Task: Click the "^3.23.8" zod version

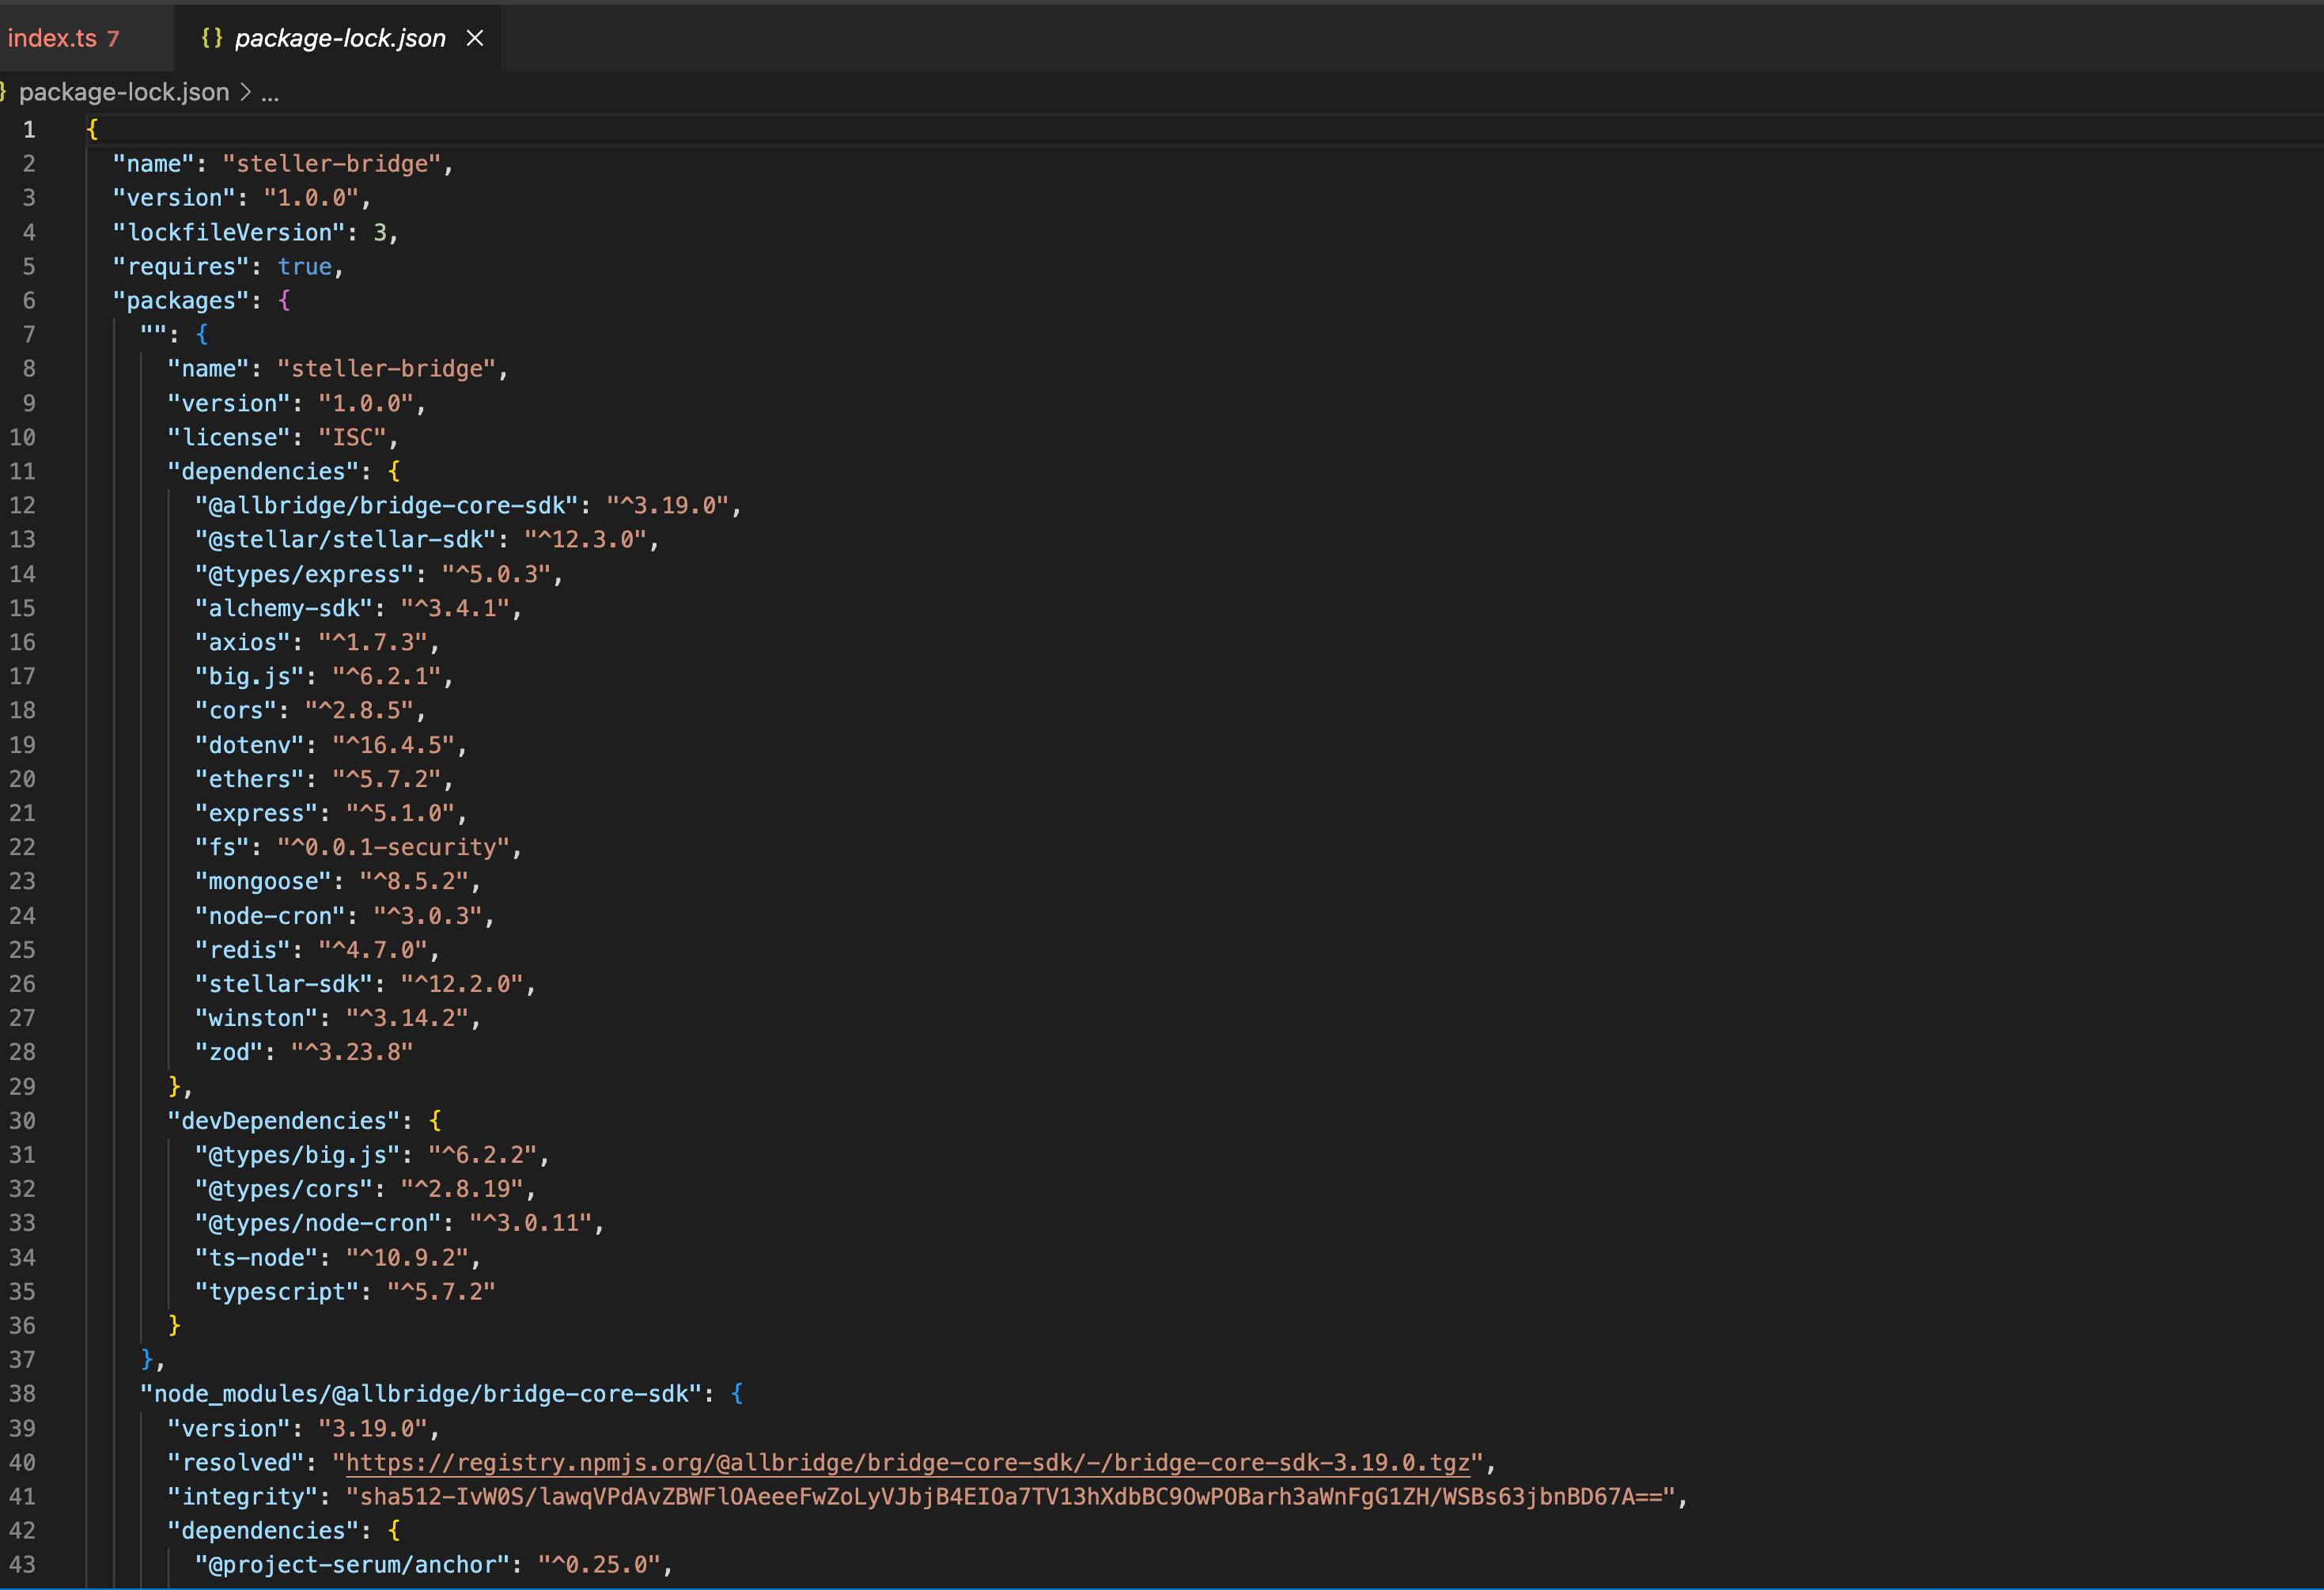Action: [x=352, y=1053]
